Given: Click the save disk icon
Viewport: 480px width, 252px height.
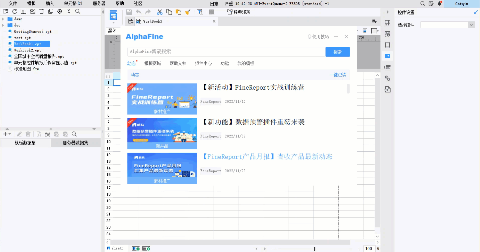Looking at the screenshot, I should (129, 12).
